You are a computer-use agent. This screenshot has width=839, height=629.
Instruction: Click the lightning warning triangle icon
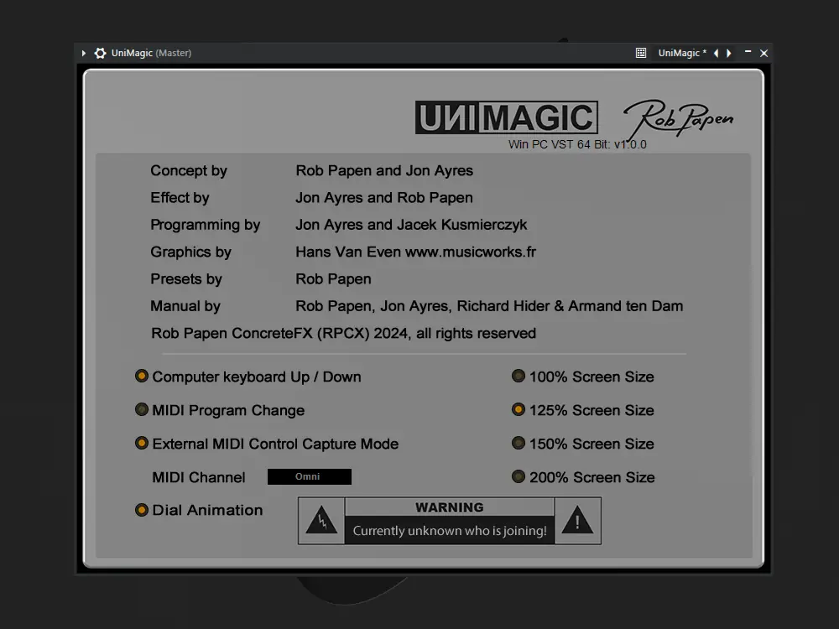[321, 521]
